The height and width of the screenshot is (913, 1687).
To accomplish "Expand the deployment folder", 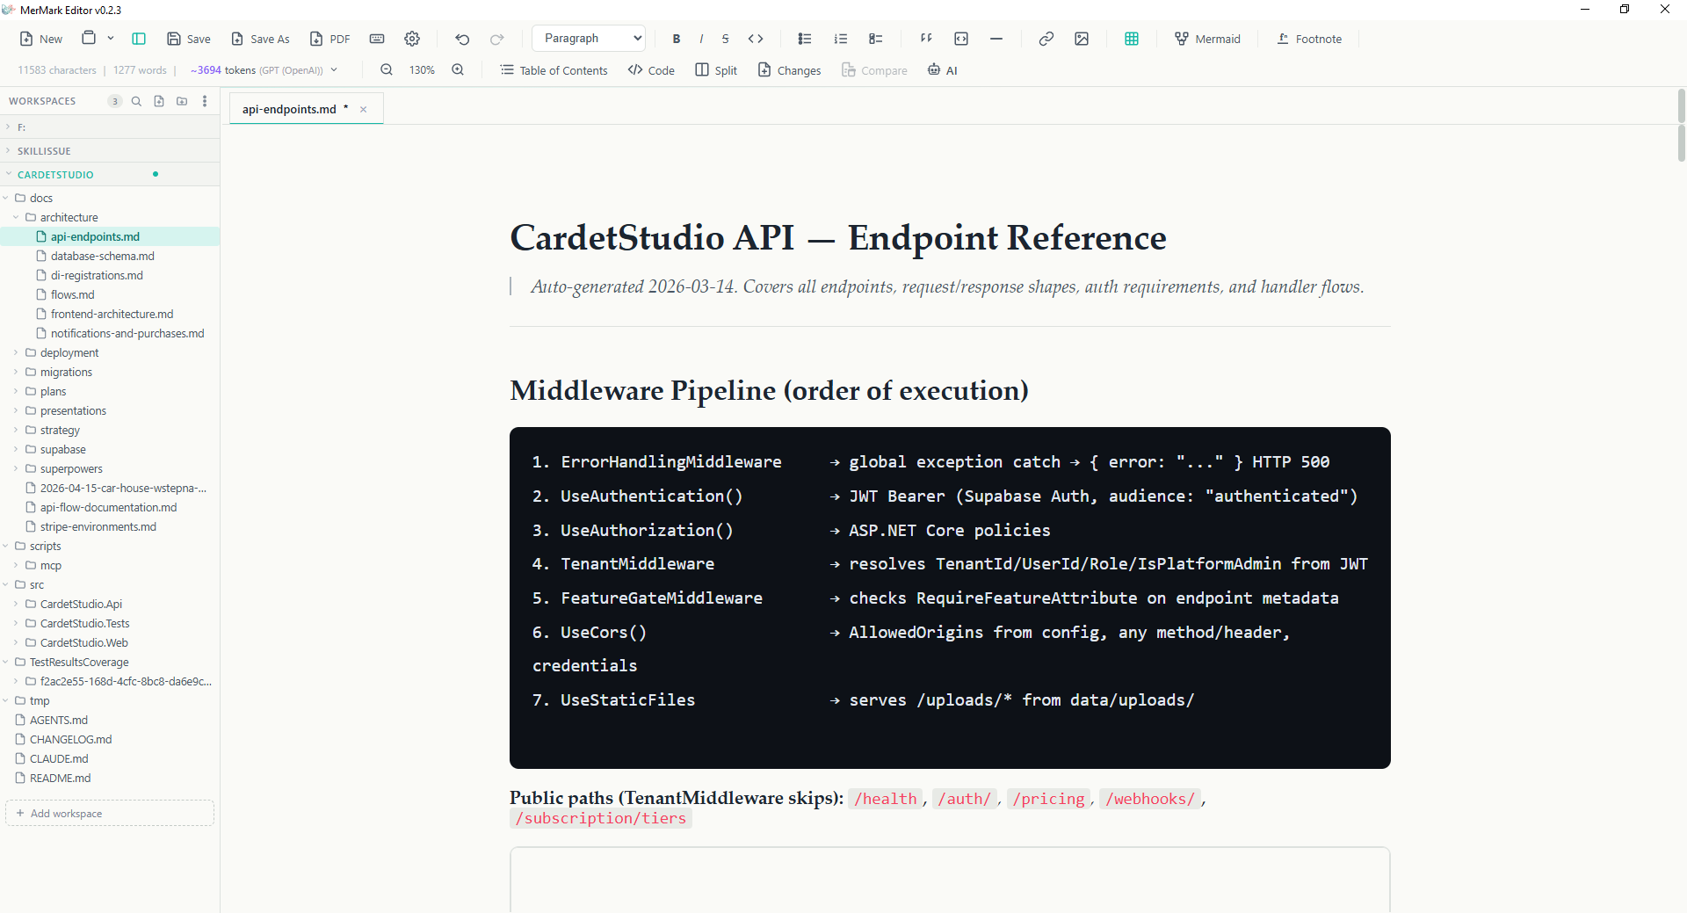I will (x=69, y=352).
